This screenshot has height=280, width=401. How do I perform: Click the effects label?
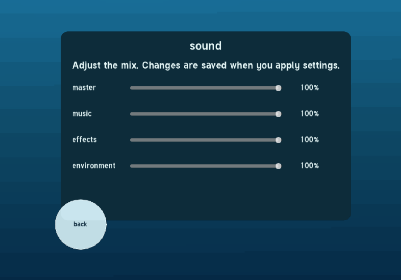(x=84, y=140)
